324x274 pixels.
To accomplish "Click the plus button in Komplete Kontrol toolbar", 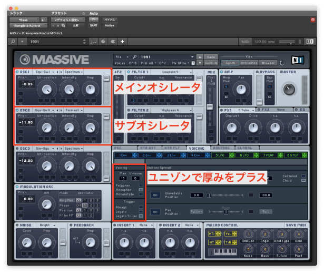I will [x=123, y=41].
